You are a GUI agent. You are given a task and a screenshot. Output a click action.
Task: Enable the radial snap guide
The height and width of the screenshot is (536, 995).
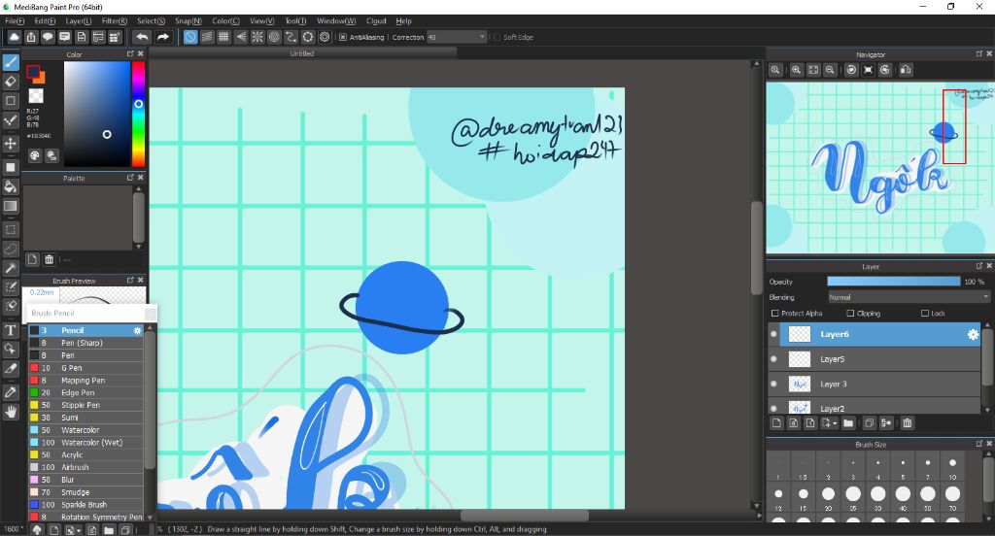[x=257, y=37]
